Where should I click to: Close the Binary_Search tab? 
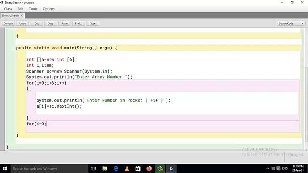[22, 15]
